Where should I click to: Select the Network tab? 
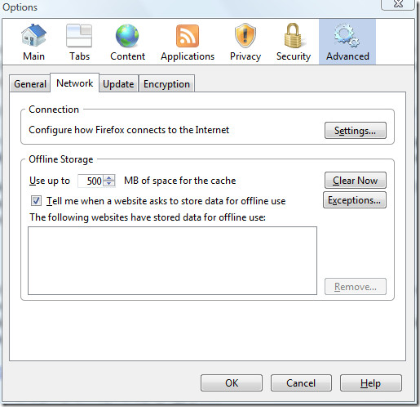(x=75, y=83)
